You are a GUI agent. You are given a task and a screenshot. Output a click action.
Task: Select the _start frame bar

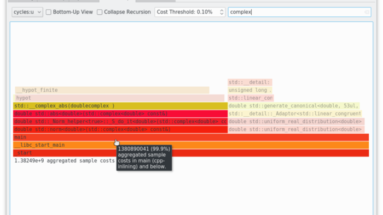[191, 153]
